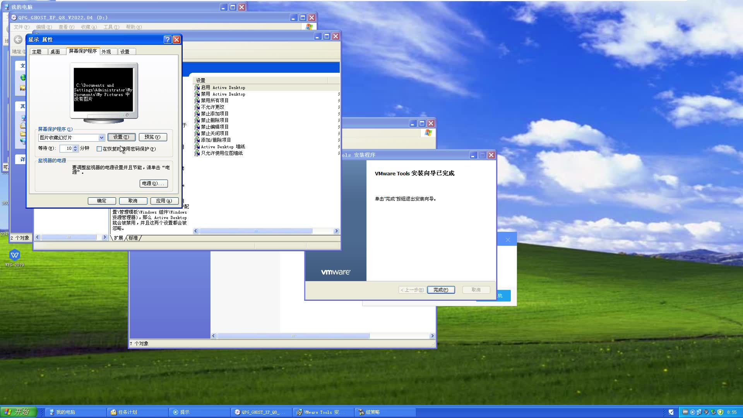Open 提示 taskbar button

[199, 412]
